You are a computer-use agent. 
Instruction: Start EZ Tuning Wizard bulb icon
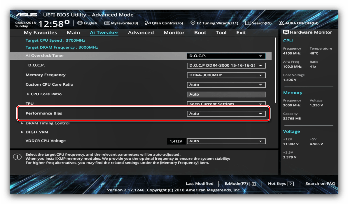pos(193,23)
